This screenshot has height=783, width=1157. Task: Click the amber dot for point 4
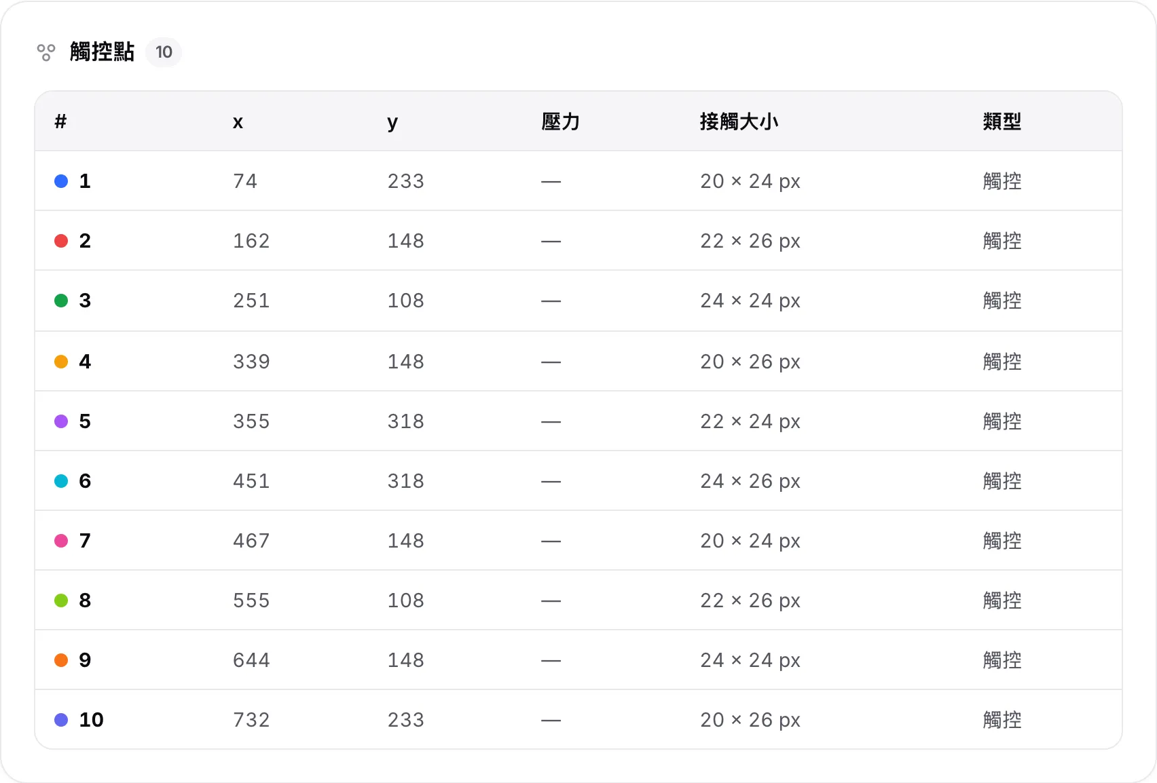pyautogui.click(x=61, y=362)
